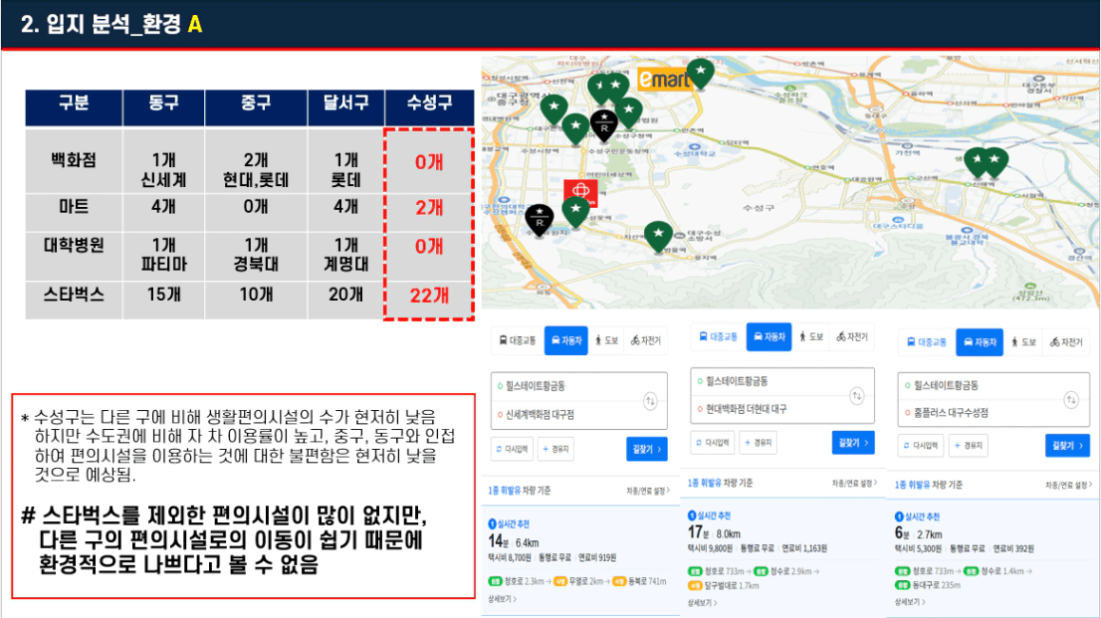
Task: Click the black Reserve marker near 수성구청역
Action: [604, 125]
